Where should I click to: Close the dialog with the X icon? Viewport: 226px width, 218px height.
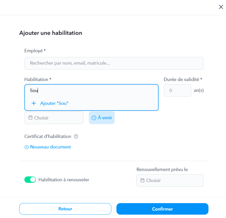(221, 7)
